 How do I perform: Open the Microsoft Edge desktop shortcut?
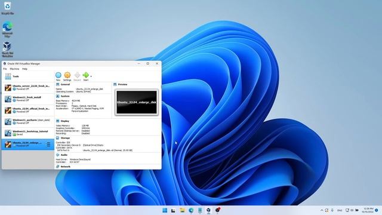(x=7, y=29)
